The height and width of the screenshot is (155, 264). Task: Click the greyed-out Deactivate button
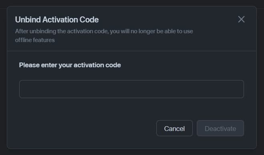pos(220,128)
